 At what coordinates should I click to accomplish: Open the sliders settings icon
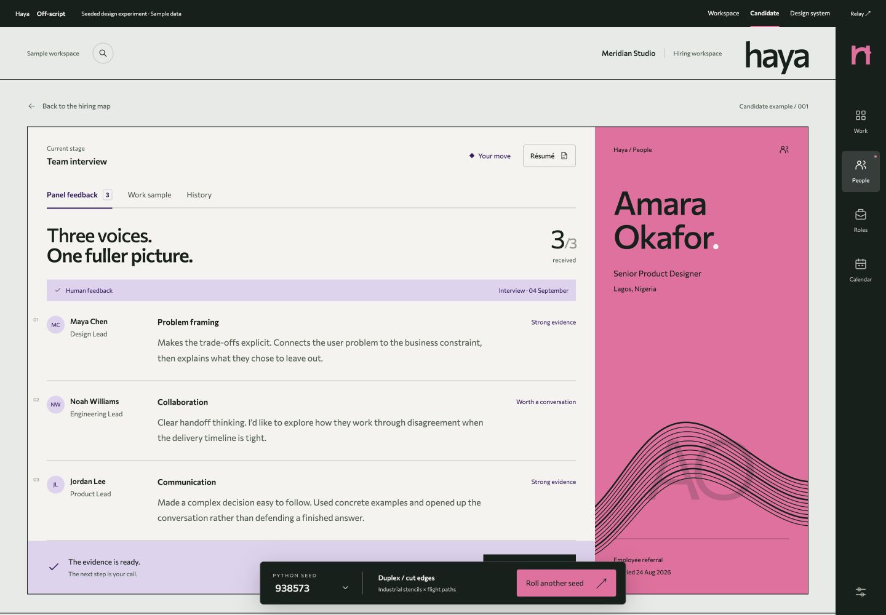860,592
